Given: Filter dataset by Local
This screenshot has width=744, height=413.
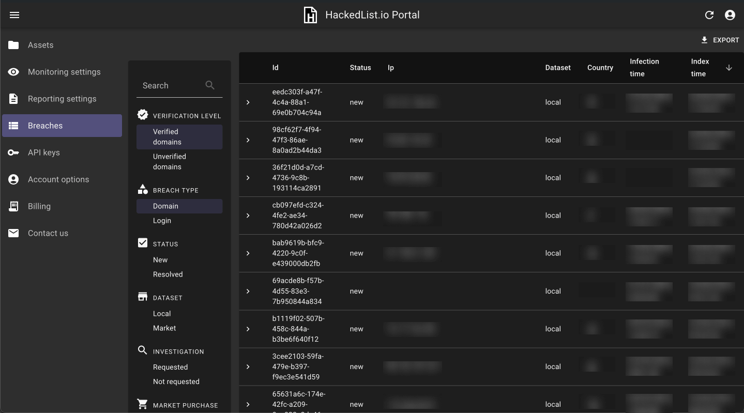Looking at the screenshot, I should click(179, 314).
